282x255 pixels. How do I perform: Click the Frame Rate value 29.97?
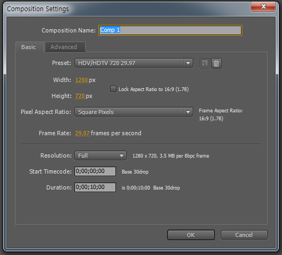point(82,133)
